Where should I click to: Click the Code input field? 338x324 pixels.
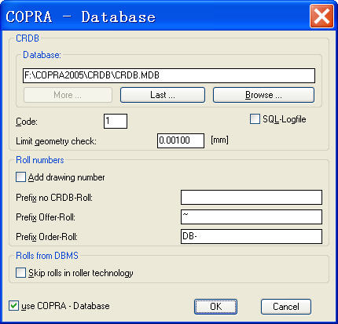(x=116, y=121)
